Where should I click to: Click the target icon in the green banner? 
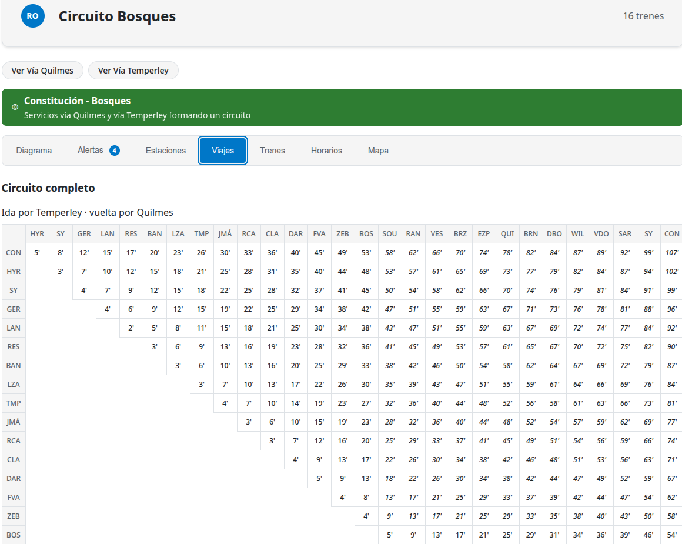(x=15, y=107)
